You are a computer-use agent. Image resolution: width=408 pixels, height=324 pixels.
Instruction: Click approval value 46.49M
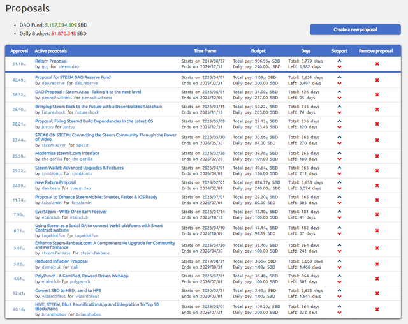click(x=19, y=80)
